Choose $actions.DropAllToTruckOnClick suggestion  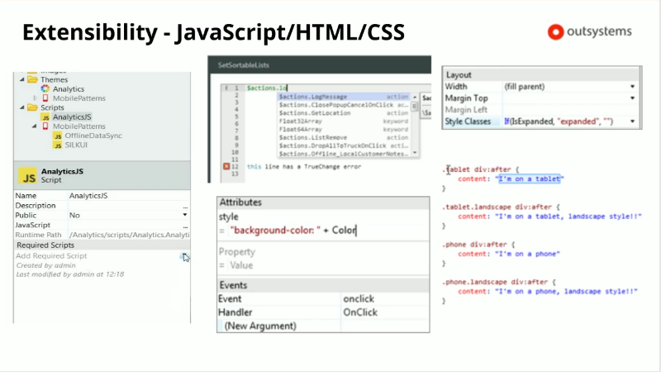344,145
